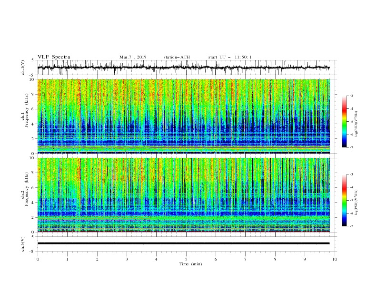Screen dimensions: 377x291
Task: Click the ch.1 spectrogram color scale bar
Action: (344, 121)
